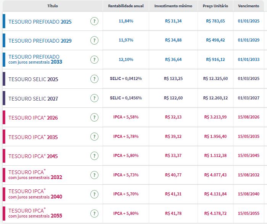Open Tesouro IPCA+ 2045 bond title

click(33, 156)
